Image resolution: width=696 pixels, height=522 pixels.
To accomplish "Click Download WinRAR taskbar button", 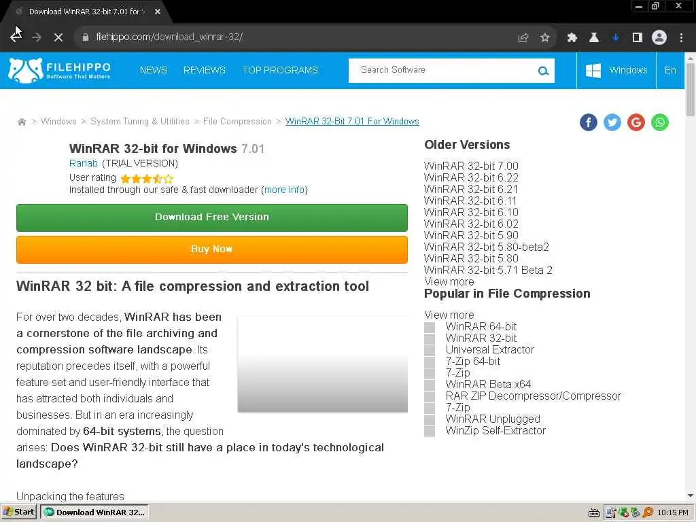I will [94, 512].
